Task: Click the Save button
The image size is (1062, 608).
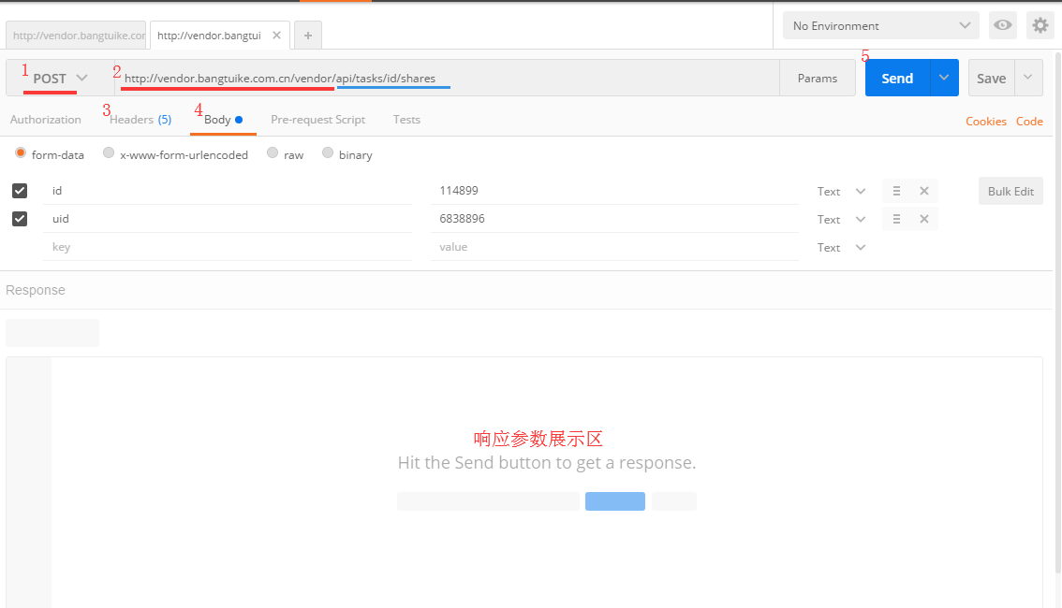Action: pyautogui.click(x=992, y=78)
